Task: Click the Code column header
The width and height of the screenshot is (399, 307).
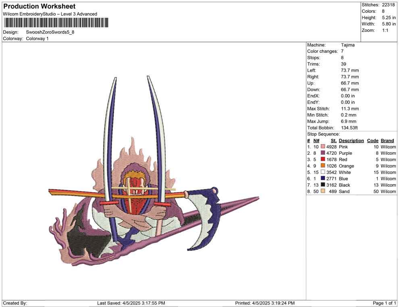Action: click(x=373, y=141)
